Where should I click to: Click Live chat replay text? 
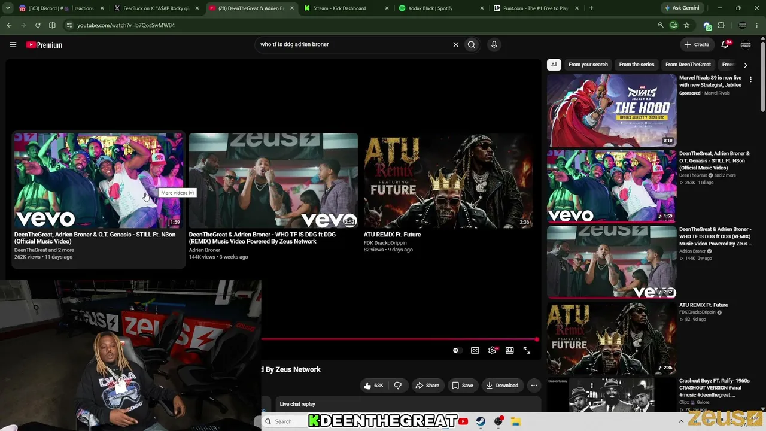[297, 404]
